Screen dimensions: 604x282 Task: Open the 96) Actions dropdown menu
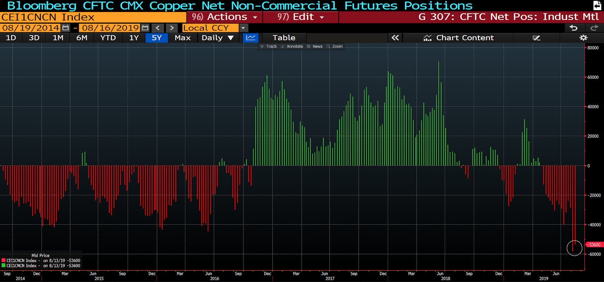[x=225, y=17]
